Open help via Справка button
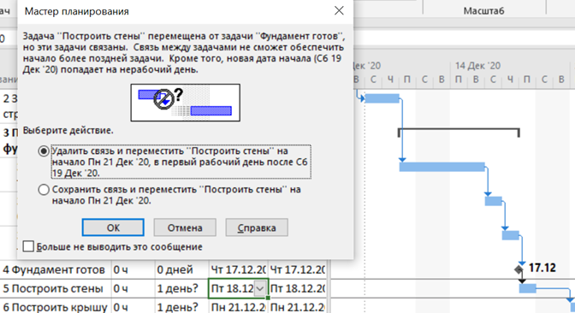Image resolution: width=575 pixels, height=313 pixels. (257, 227)
